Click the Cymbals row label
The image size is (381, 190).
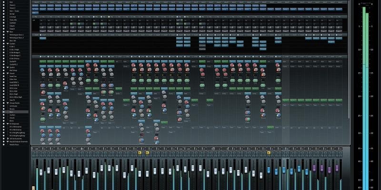12,23
